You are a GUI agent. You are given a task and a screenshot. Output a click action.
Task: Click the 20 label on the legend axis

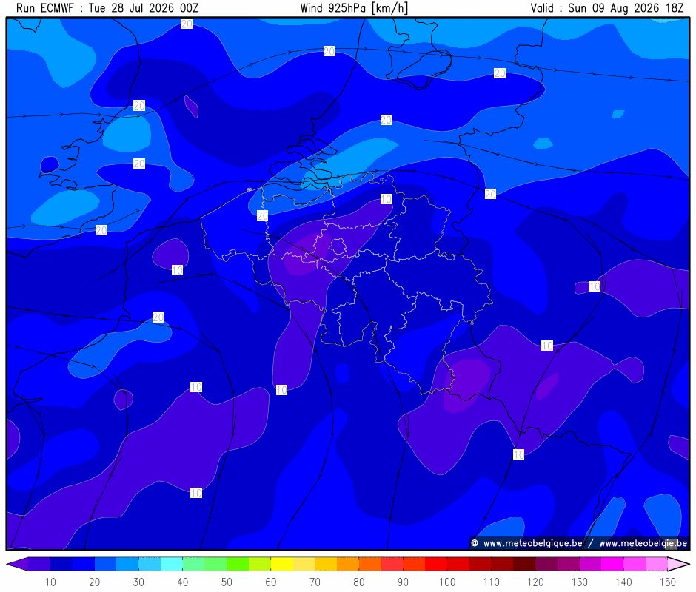tap(95, 582)
